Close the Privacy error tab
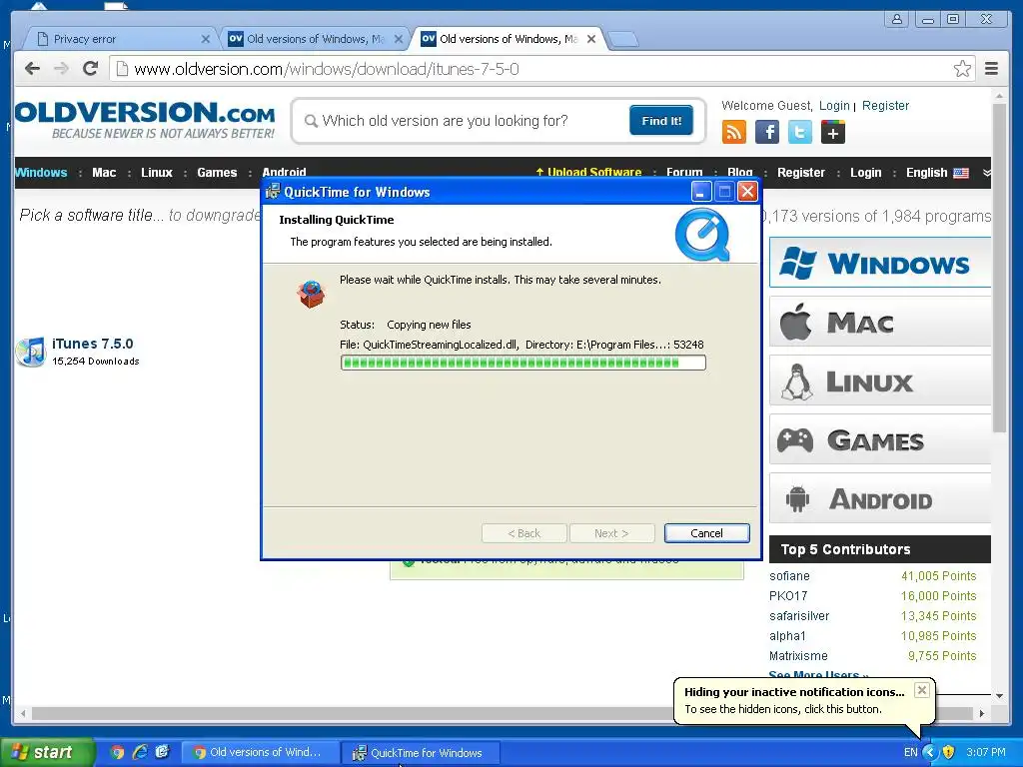1023x767 pixels. click(x=206, y=39)
